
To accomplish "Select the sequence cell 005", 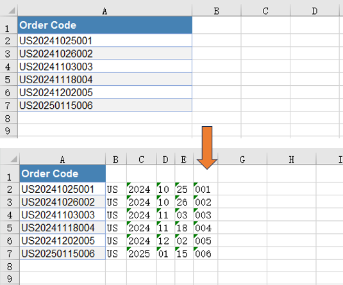I will tap(205, 240).
